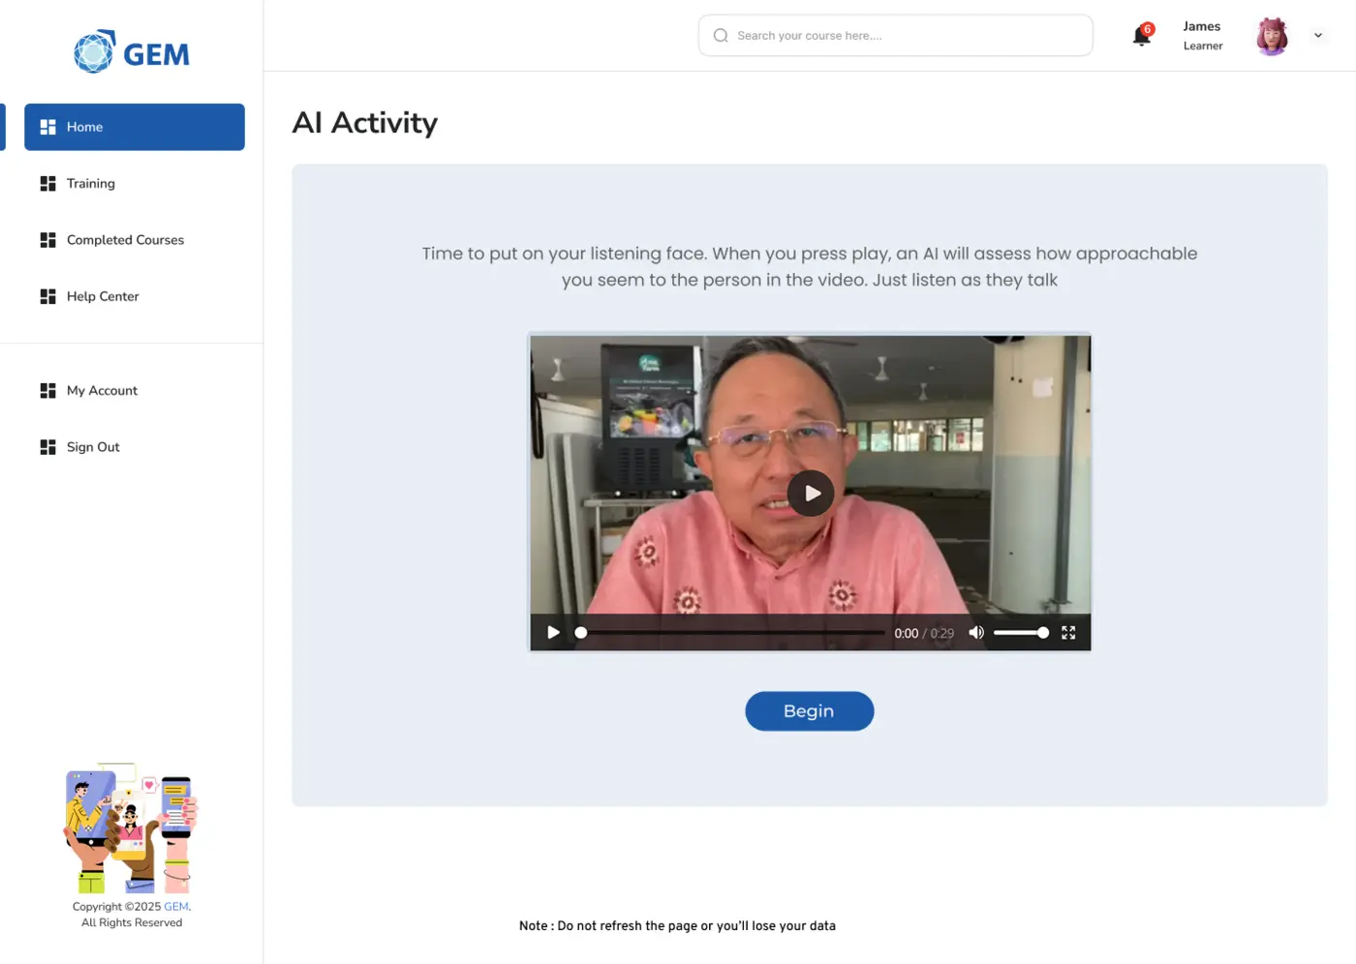1356x964 pixels.
Task: Seek along the video progress bar
Action: 731,633
